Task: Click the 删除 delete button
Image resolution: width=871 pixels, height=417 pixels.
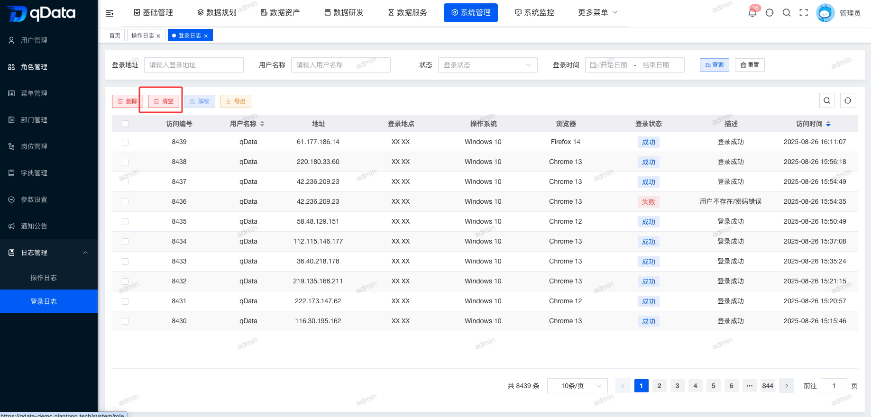Action: (127, 101)
